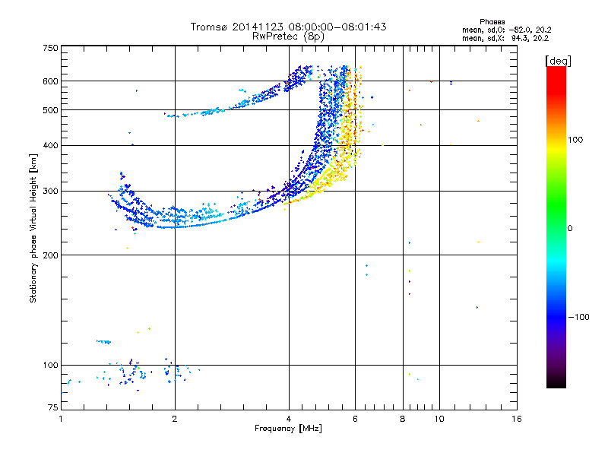Click the x-axis tick label "1"
Screen dimensions: 608x456
pyautogui.click(x=61, y=419)
